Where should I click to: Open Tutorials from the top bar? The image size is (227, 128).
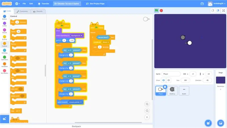43,4
